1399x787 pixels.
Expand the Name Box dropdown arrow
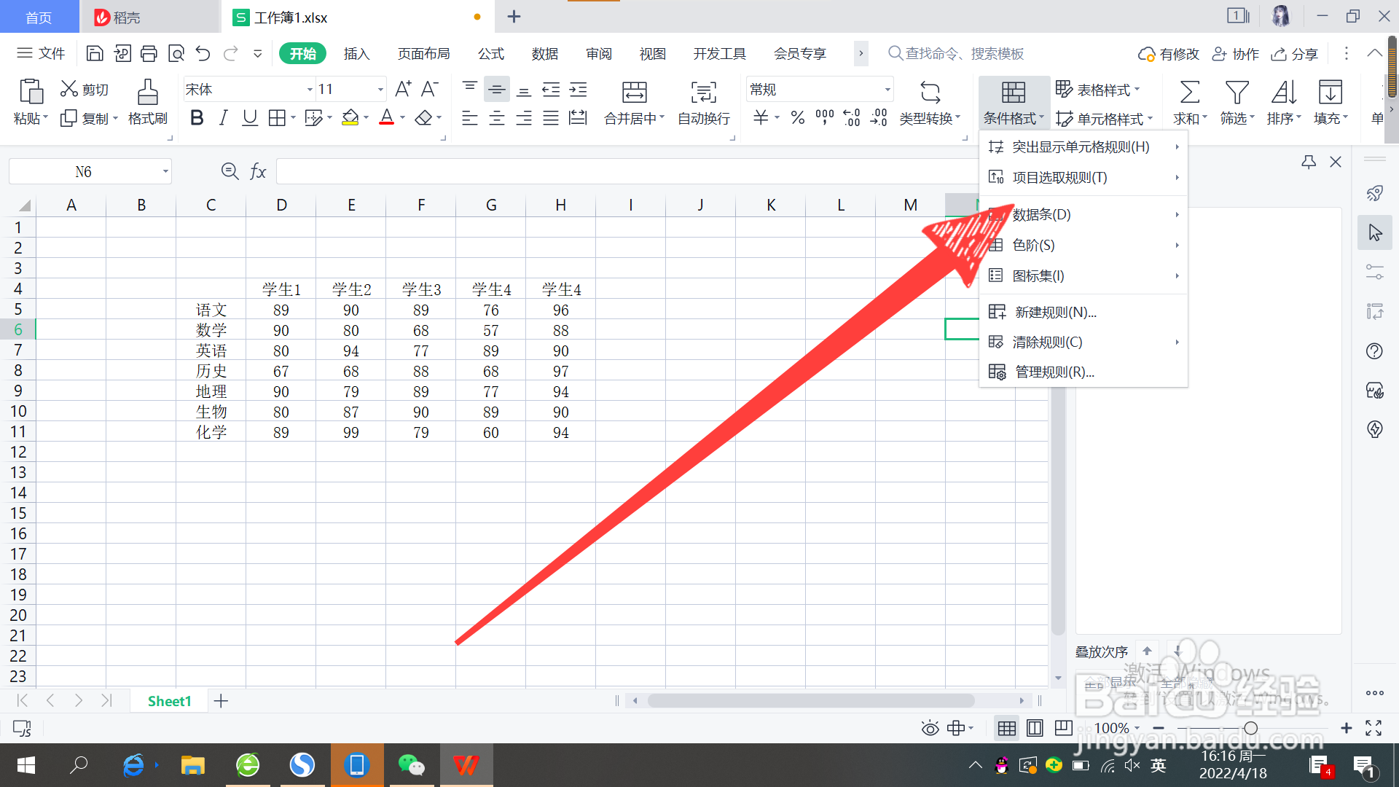tap(165, 172)
